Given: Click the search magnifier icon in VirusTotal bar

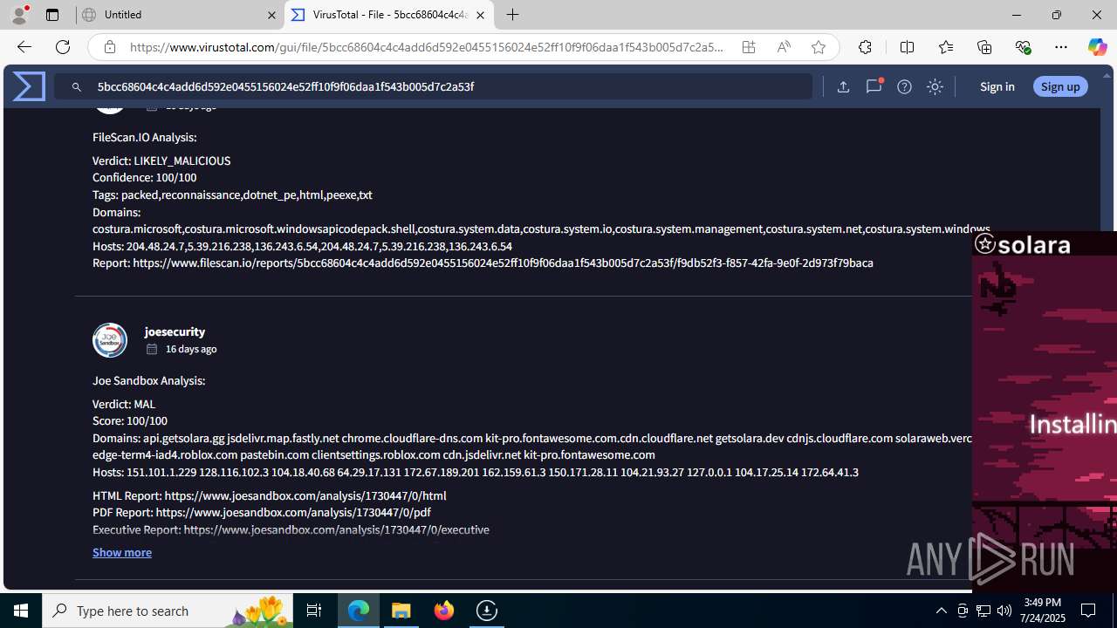Looking at the screenshot, I should 77,87.
